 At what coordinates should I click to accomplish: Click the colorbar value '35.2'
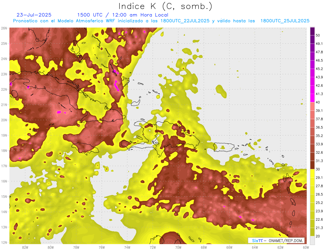tap(319, 136)
